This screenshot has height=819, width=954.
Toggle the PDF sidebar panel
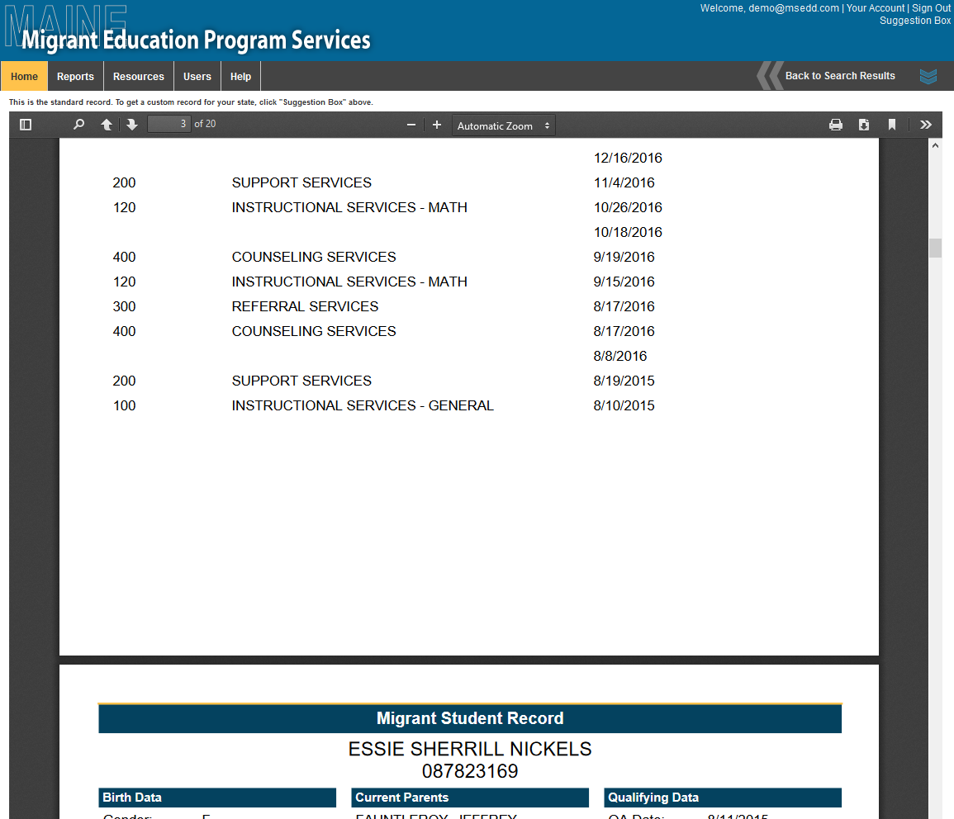[25, 124]
